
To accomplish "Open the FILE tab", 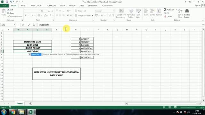I will 4,6.
